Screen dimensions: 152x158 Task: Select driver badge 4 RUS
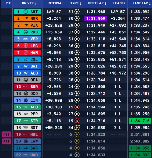[27, 32]
